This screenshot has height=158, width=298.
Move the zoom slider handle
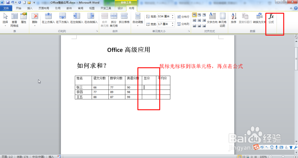tap(283, 157)
